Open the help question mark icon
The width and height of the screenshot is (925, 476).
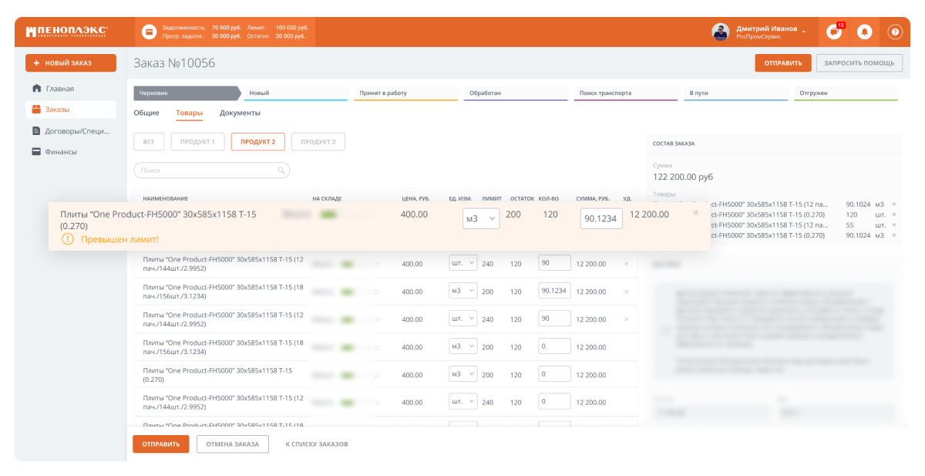[895, 32]
